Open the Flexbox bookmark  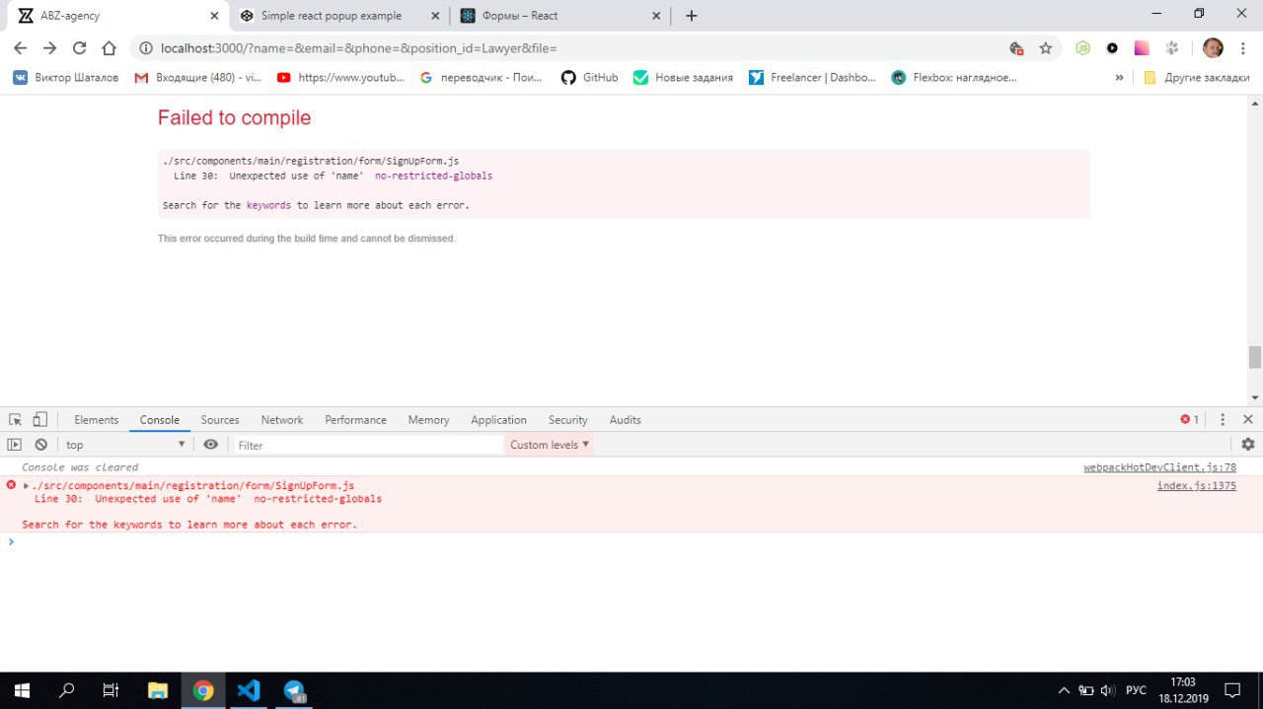pyautogui.click(x=953, y=77)
